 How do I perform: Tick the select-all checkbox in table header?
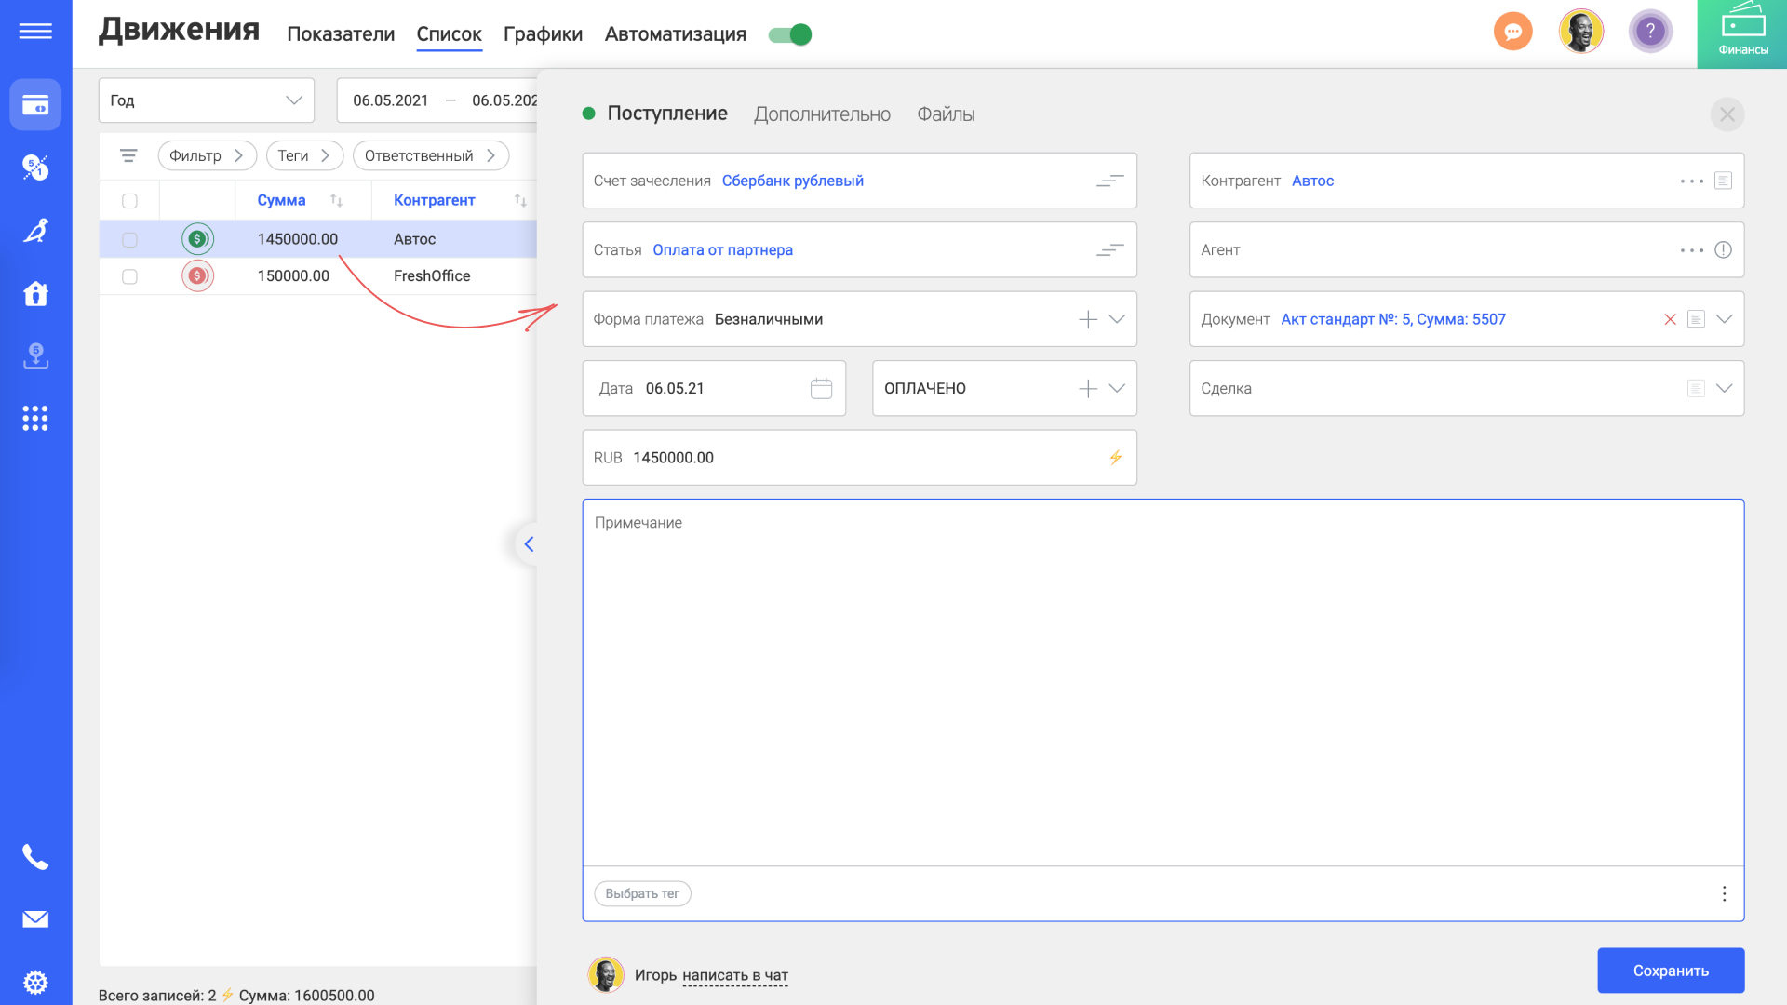click(x=129, y=201)
